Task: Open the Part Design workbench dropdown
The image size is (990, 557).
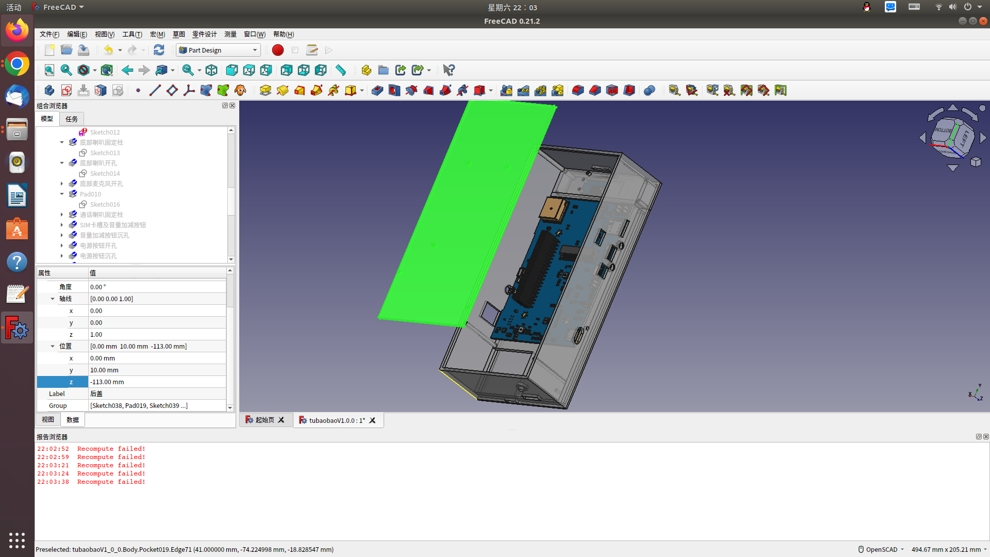Action: tap(218, 50)
